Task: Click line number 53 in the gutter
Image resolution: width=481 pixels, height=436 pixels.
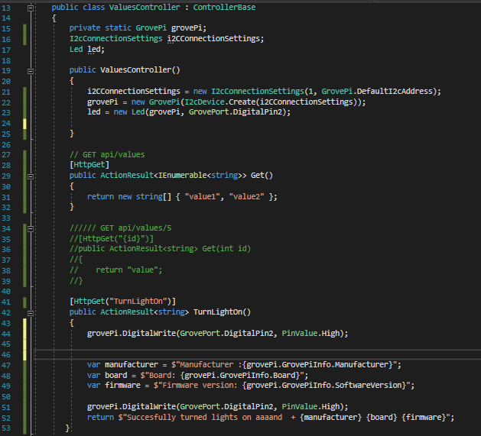Action: tap(6, 428)
